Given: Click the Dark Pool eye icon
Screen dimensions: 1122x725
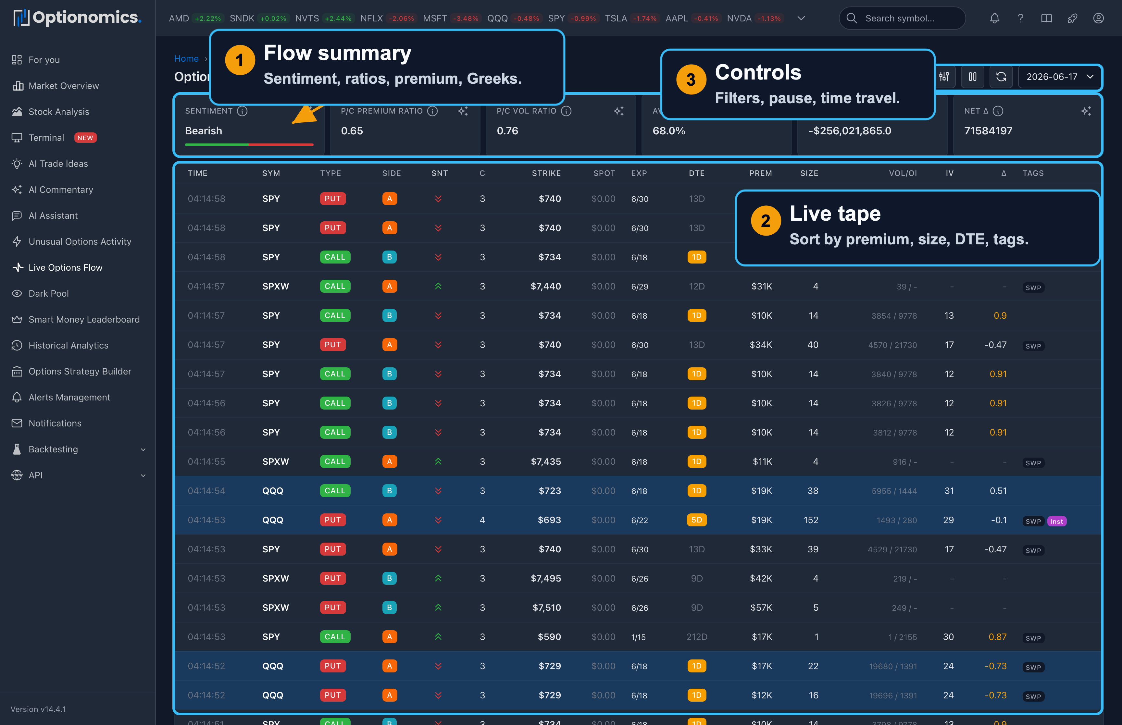Looking at the screenshot, I should point(17,293).
